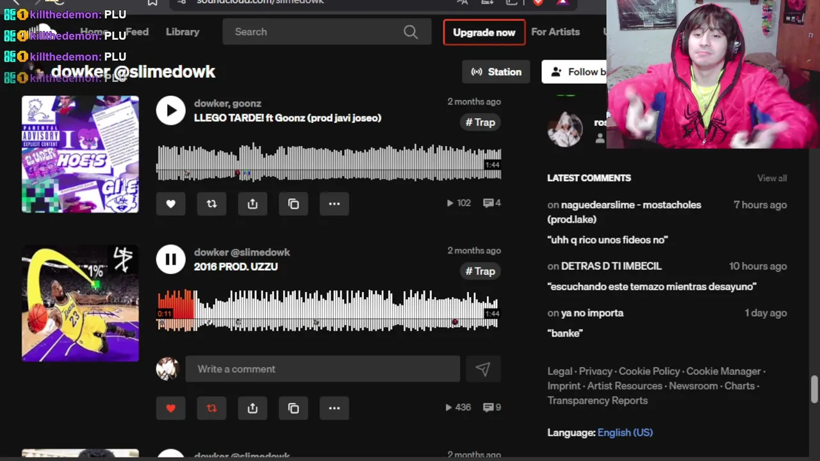Screen dimensions: 820x461
Task: Open Legal footer link
Action: 560,371
